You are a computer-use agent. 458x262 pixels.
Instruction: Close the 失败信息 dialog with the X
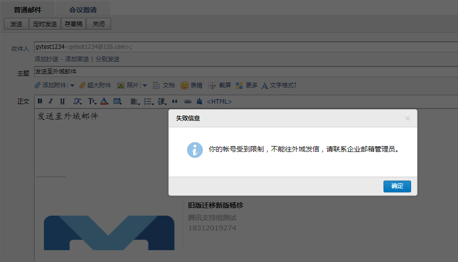pyautogui.click(x=407, y=118)
